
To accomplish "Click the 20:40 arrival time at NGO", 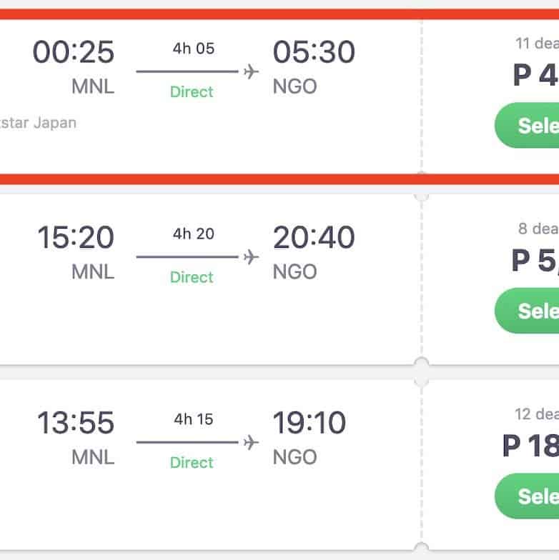I will tap(314, 237).
